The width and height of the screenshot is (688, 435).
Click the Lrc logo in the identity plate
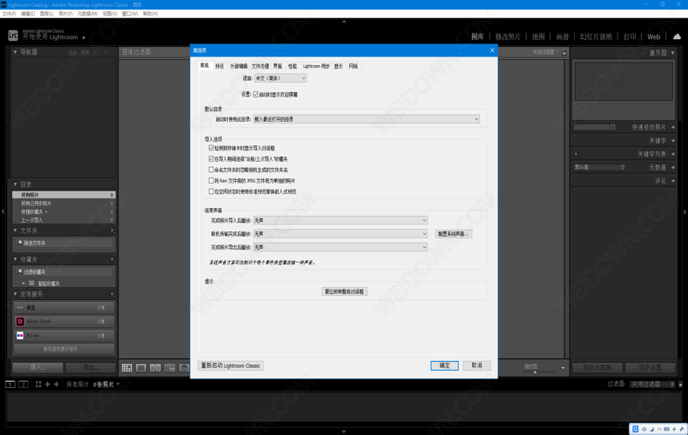(13, 36)
